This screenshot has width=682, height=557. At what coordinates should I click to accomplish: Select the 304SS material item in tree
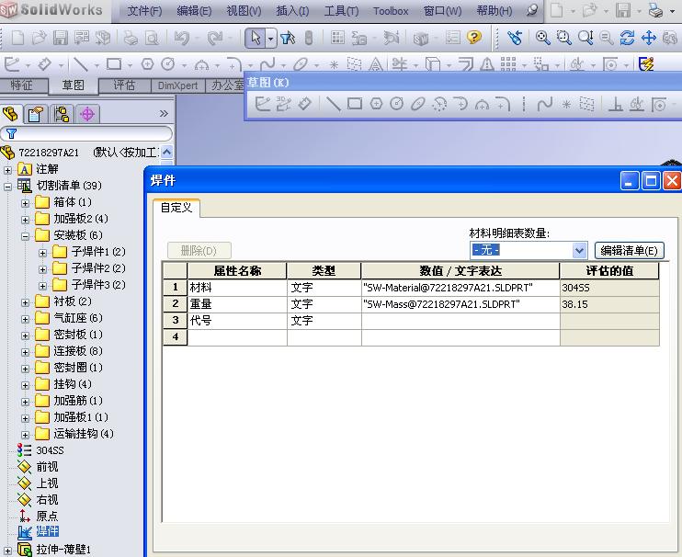tap(50, 450)
